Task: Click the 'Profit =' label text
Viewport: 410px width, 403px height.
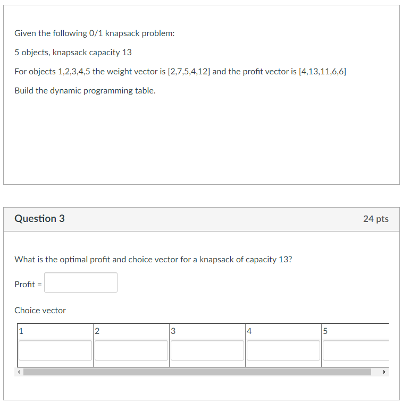Action: tap(28, 284)
